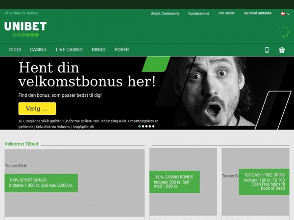
Task: Open Spil med omtanke link
Action: point(258,13)
